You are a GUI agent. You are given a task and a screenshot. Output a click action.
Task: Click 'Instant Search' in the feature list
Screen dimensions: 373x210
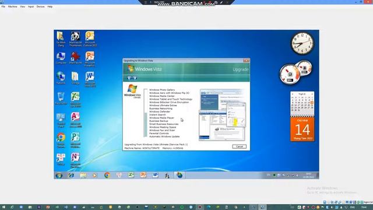coord(157,114)
